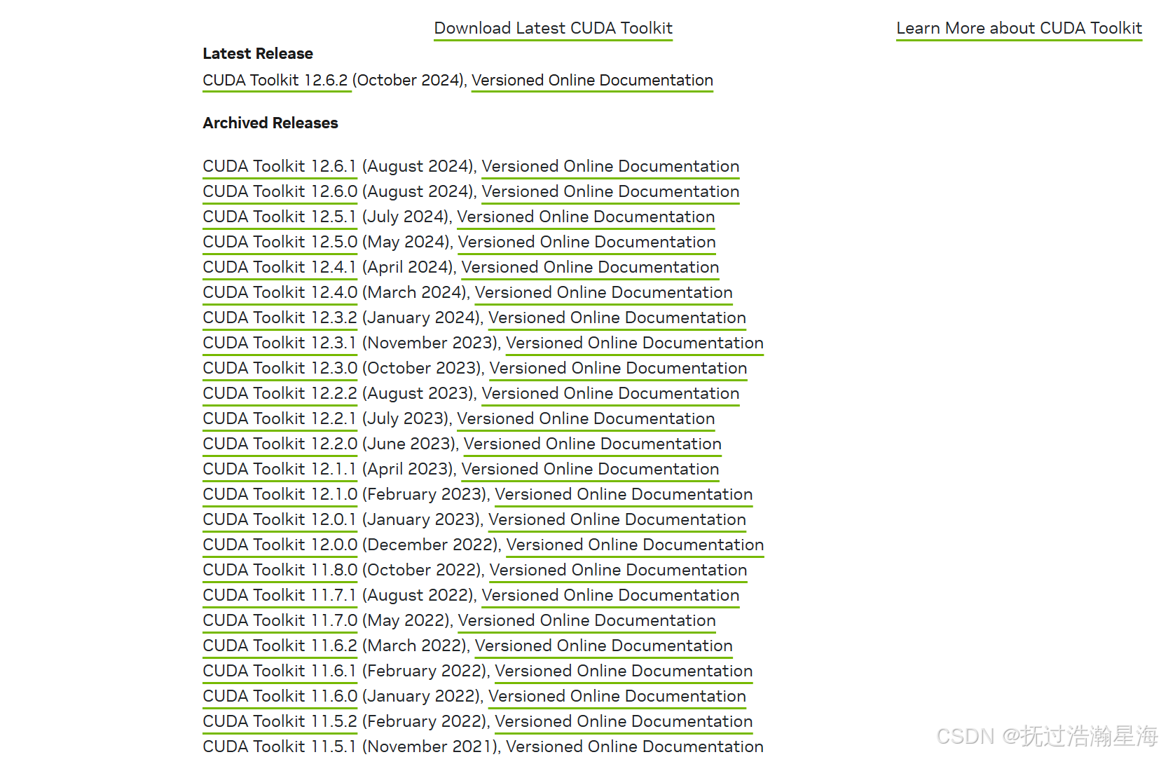Screen dimensions: 1161x757
Task: Click CUDA Toolkit 12.4.0 link
Action: (280, 292)
